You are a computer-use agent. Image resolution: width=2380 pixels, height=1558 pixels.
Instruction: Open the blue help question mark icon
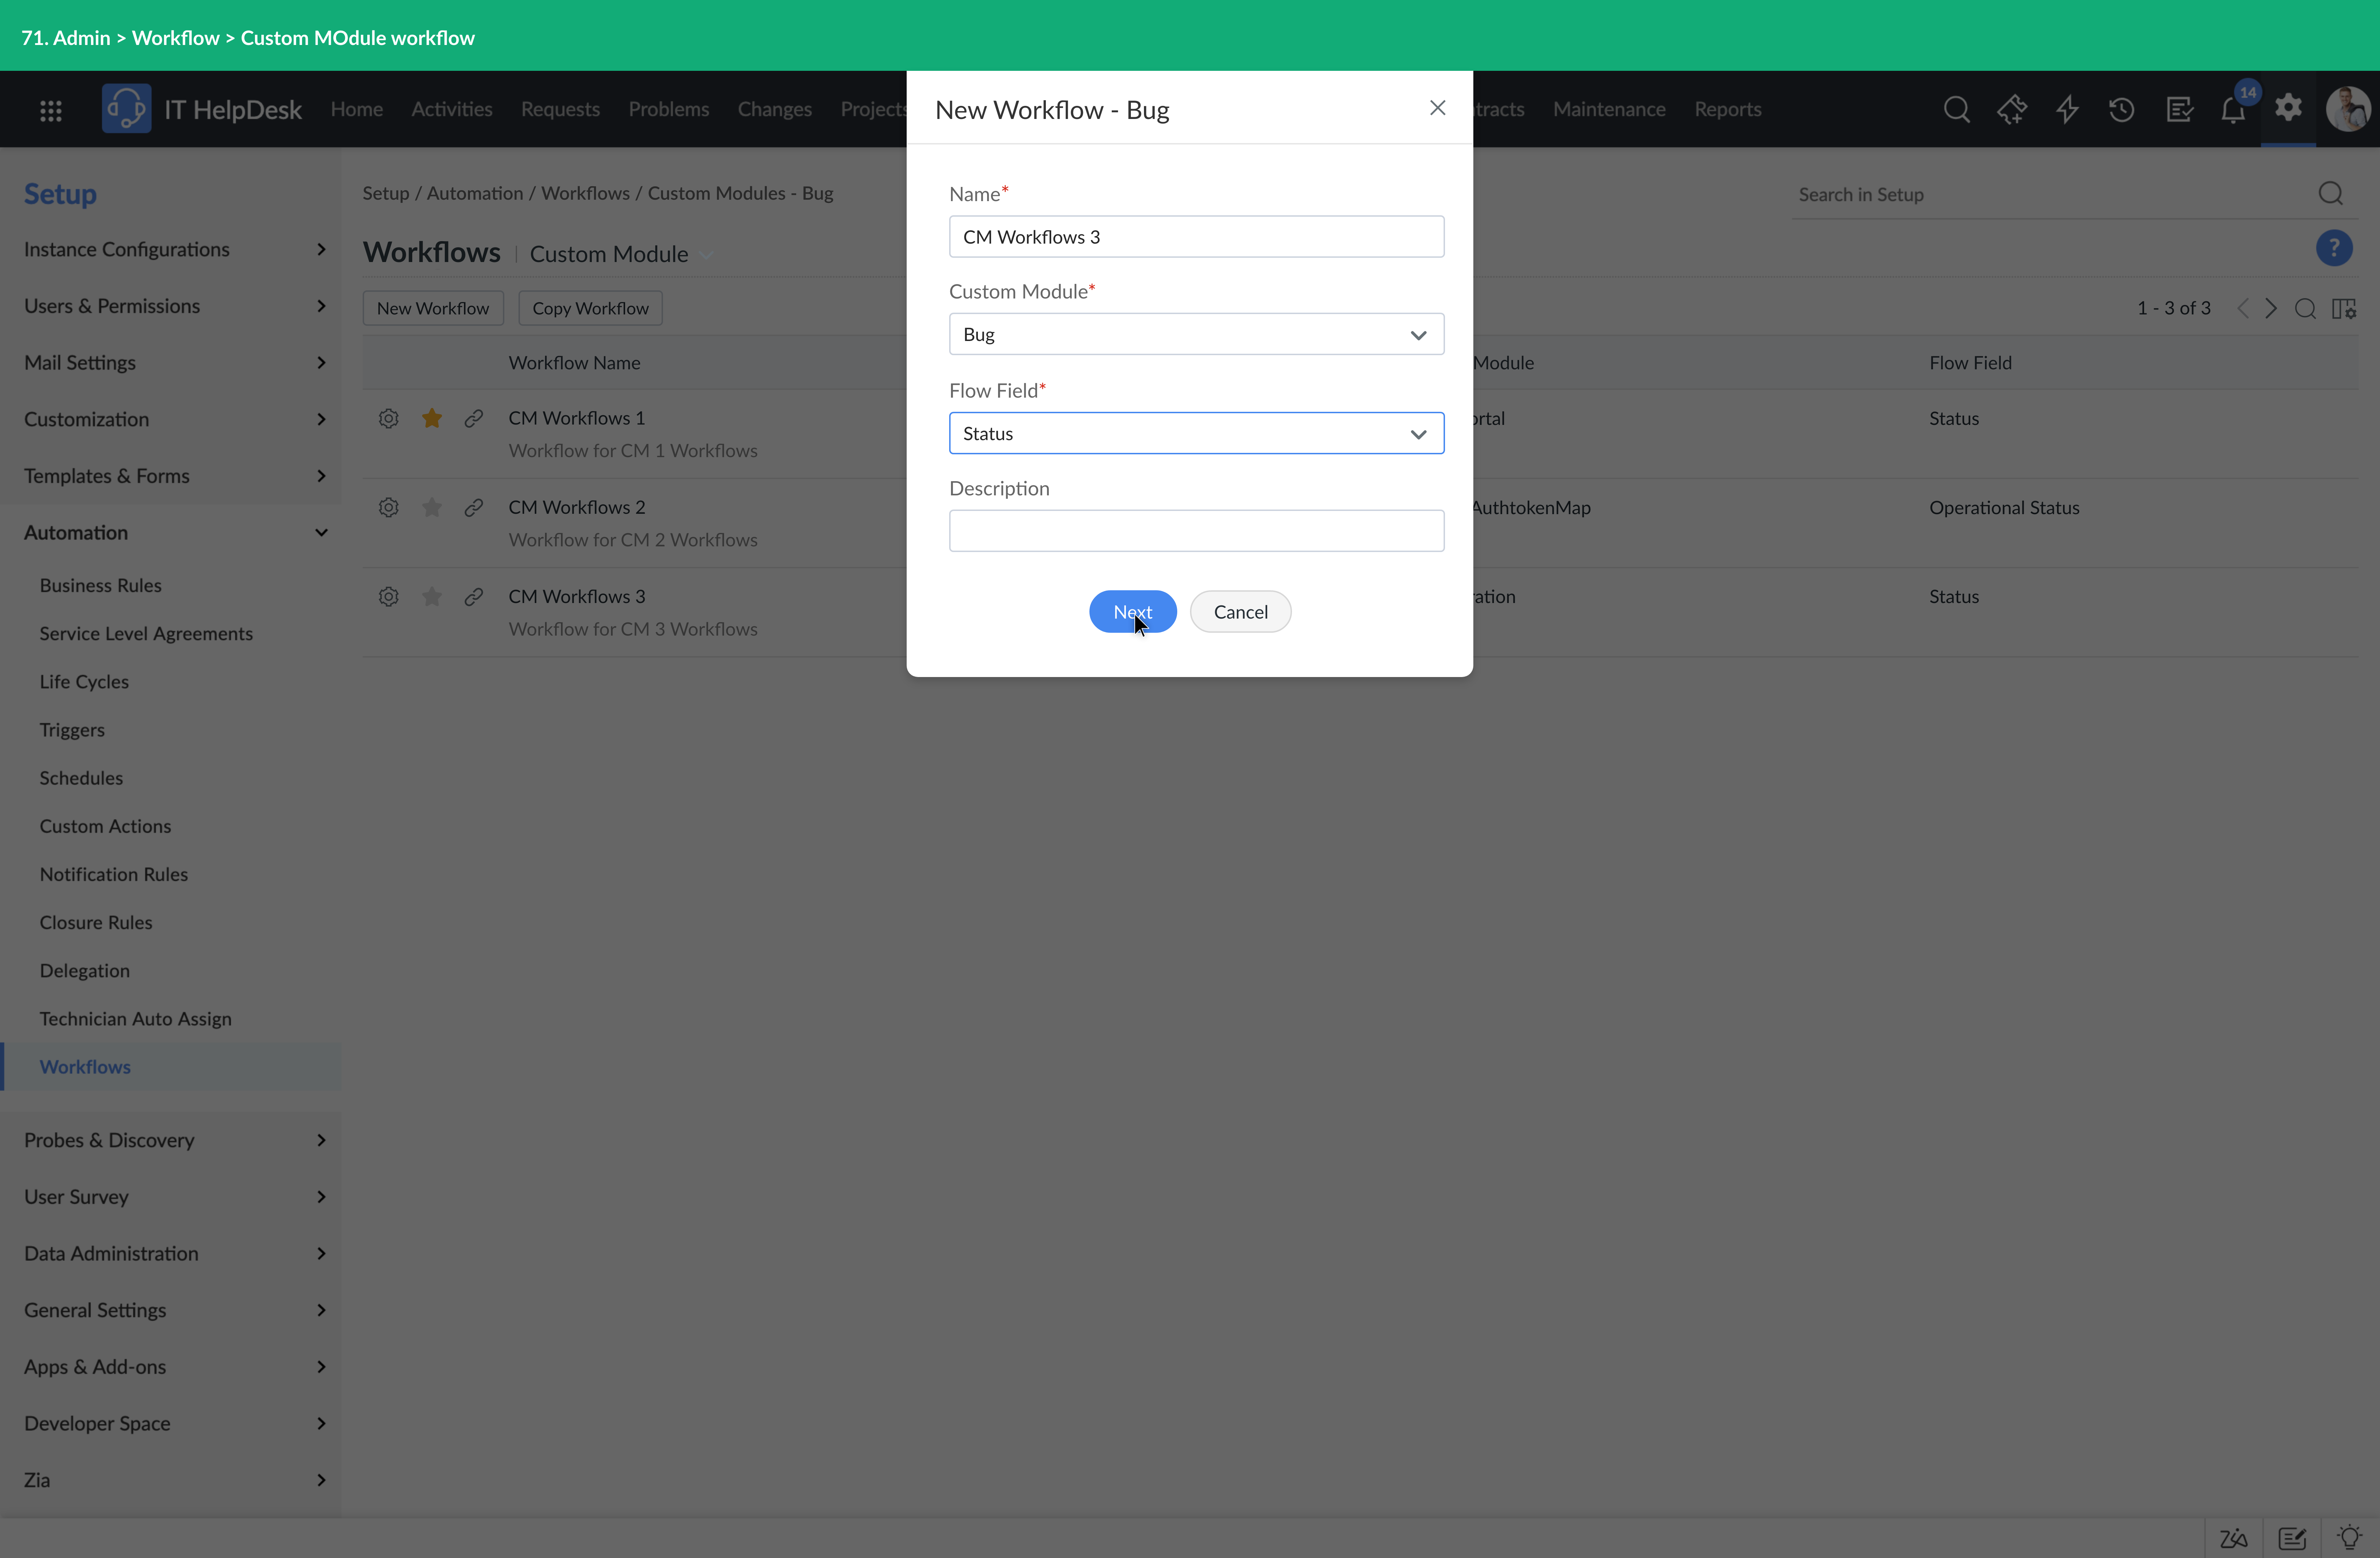coord(2334,248)
